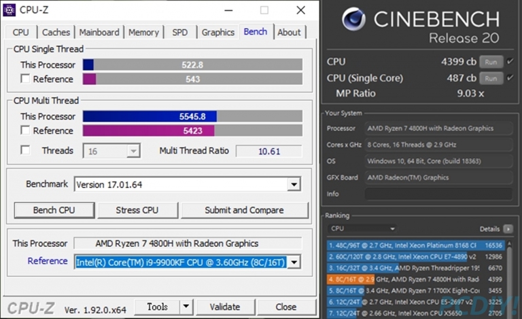Screen dimensions: 522x319
Task: Toggle checkmark next to CPU (Single Core) score
Action: tap(510, 78)
